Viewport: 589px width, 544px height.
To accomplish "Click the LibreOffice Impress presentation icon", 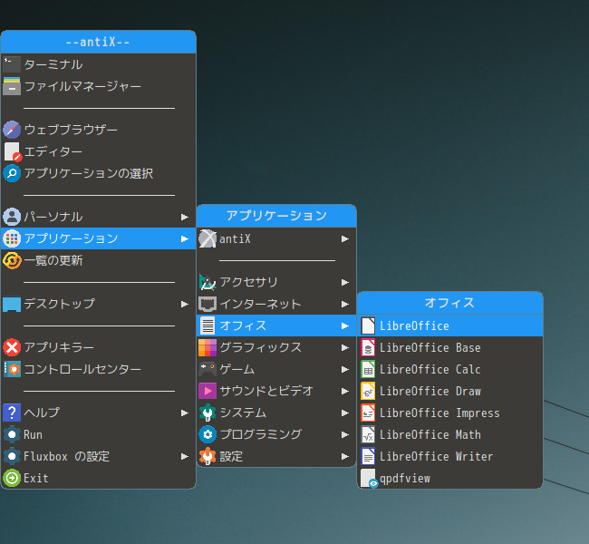I will click(x=368, y=413).
